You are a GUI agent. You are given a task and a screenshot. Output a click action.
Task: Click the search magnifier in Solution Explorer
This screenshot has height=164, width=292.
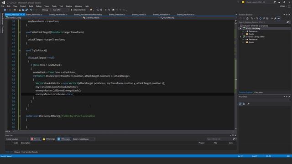[x=287, y=22]
